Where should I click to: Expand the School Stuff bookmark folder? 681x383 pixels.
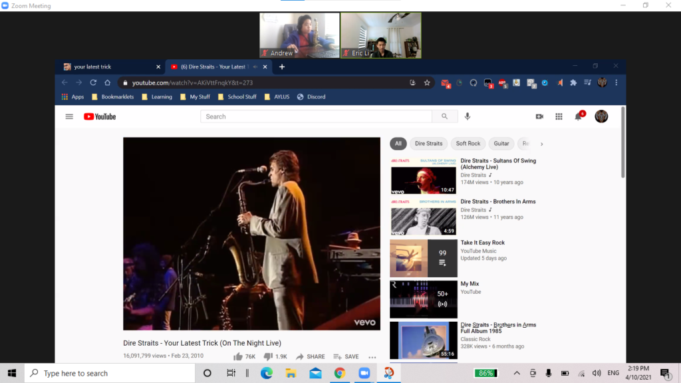[237, 97]
